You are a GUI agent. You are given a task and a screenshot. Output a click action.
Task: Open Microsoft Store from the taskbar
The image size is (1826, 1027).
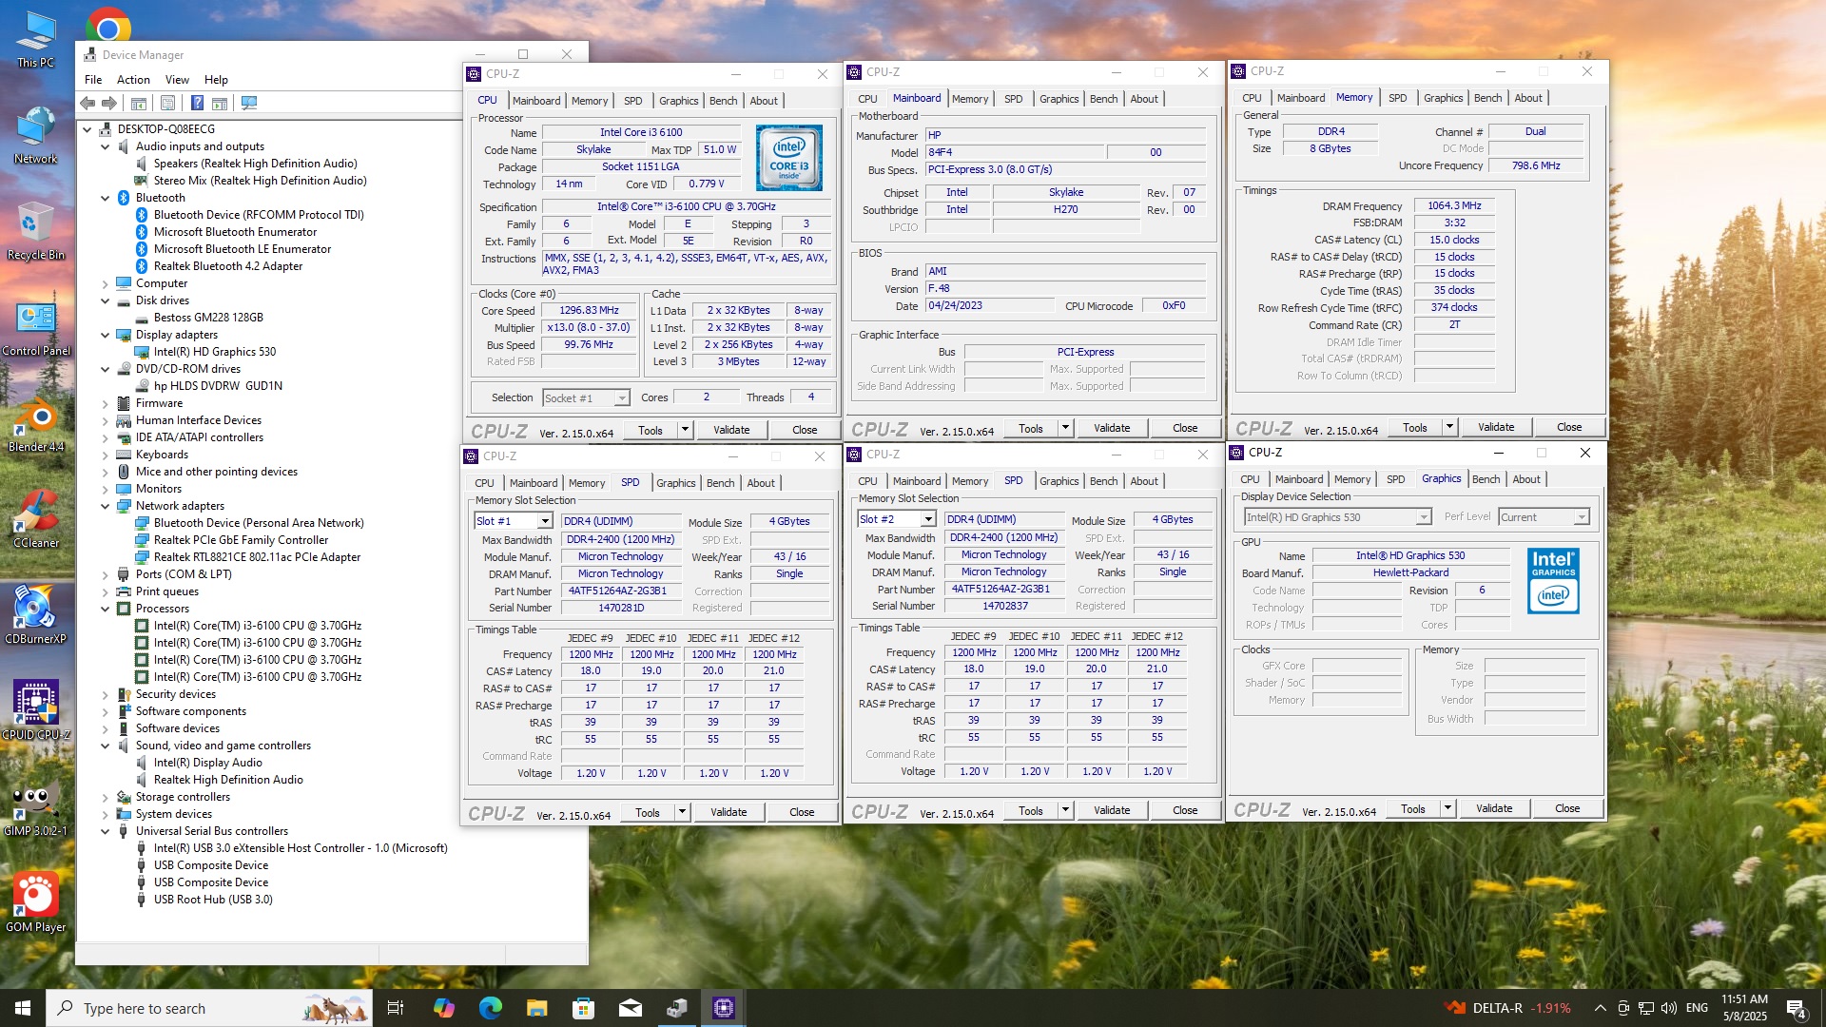(x=583, y=1008)
